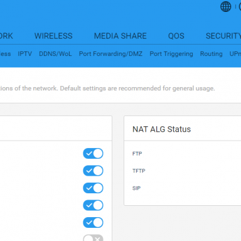Switch to the Routing tab
This screenshot has width=241, height=241.
pos(212,54)
